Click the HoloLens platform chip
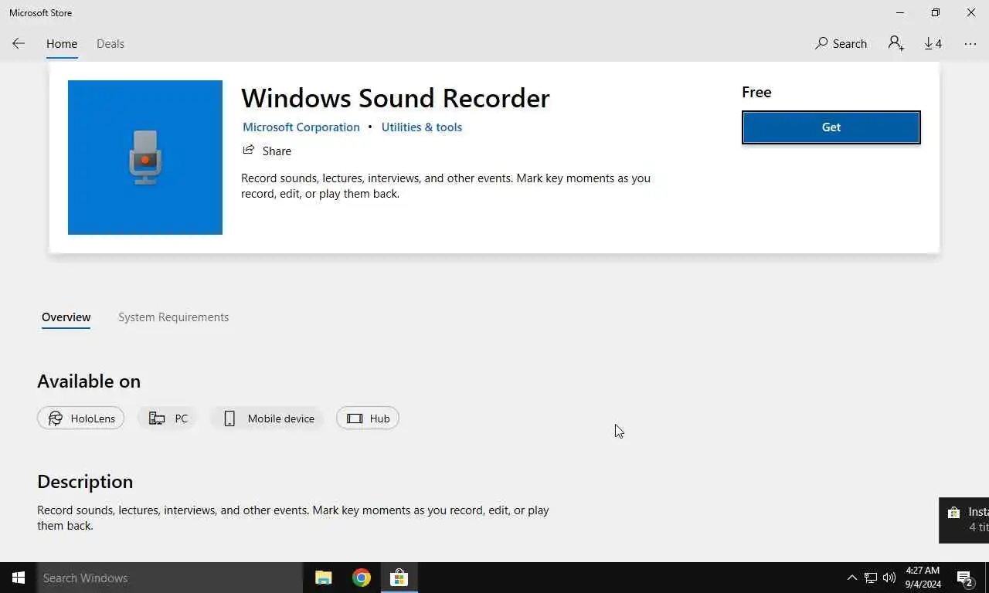This screenshot has width=989, height=593. point(80,418)
